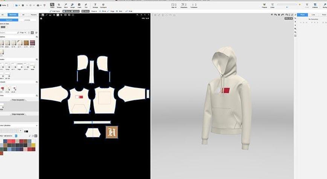Open the Snapshots dropdown
This screenshot has width=327, height=179.
[184, 6]
